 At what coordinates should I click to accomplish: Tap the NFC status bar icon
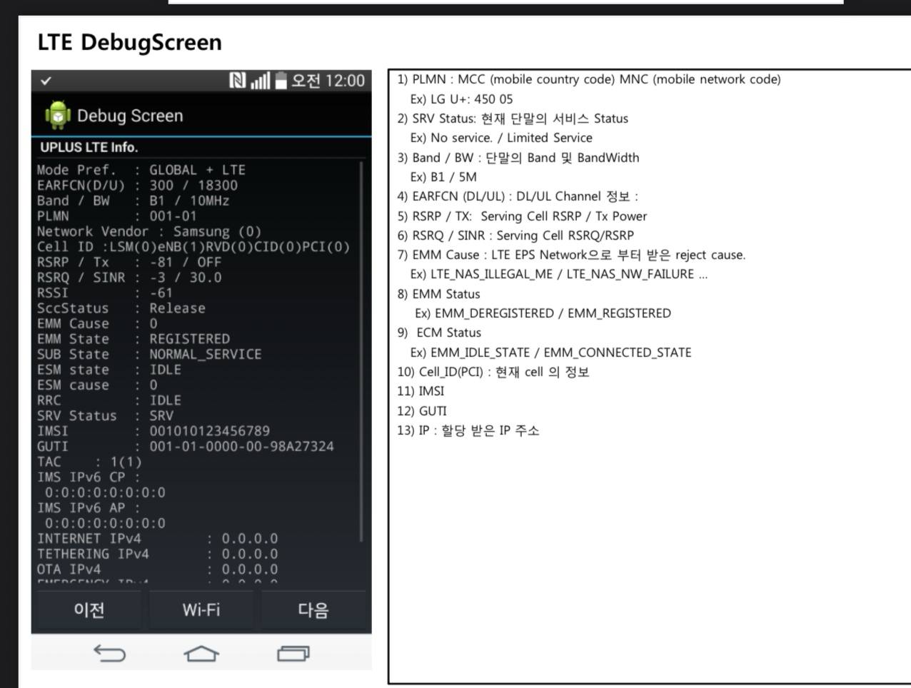click(237, 81)
